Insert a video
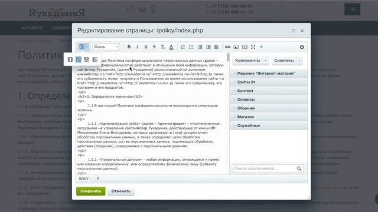This screenshot has height=212, width=378. (245, 47)
